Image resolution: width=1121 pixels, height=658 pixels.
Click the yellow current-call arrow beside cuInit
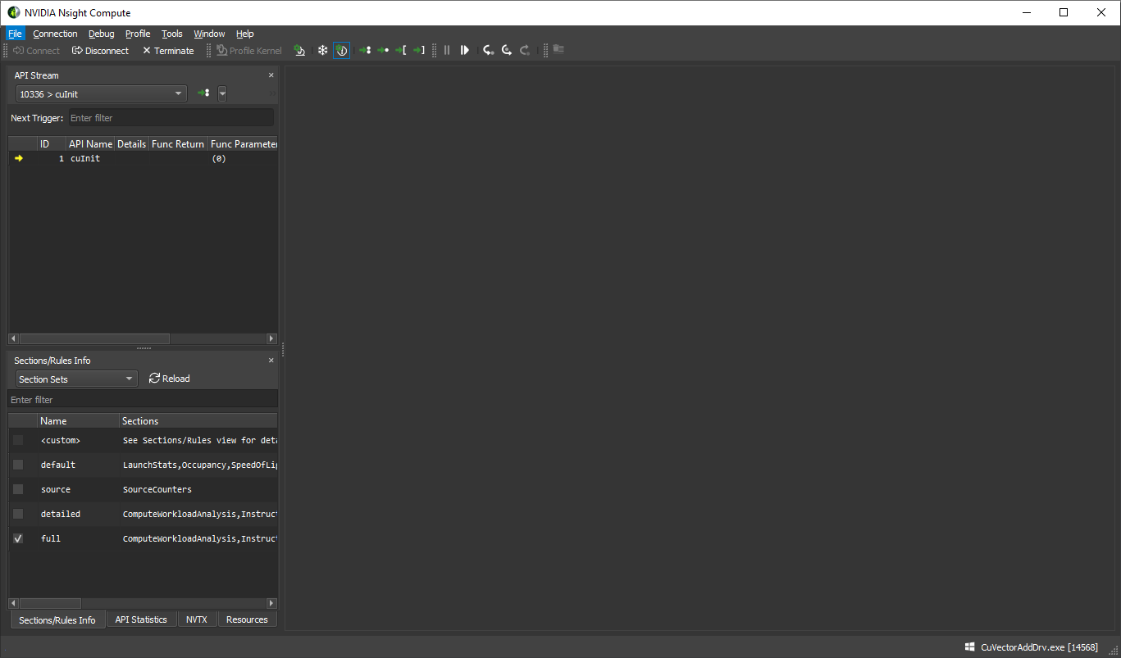pyautogui.click(x=19, y=158)
